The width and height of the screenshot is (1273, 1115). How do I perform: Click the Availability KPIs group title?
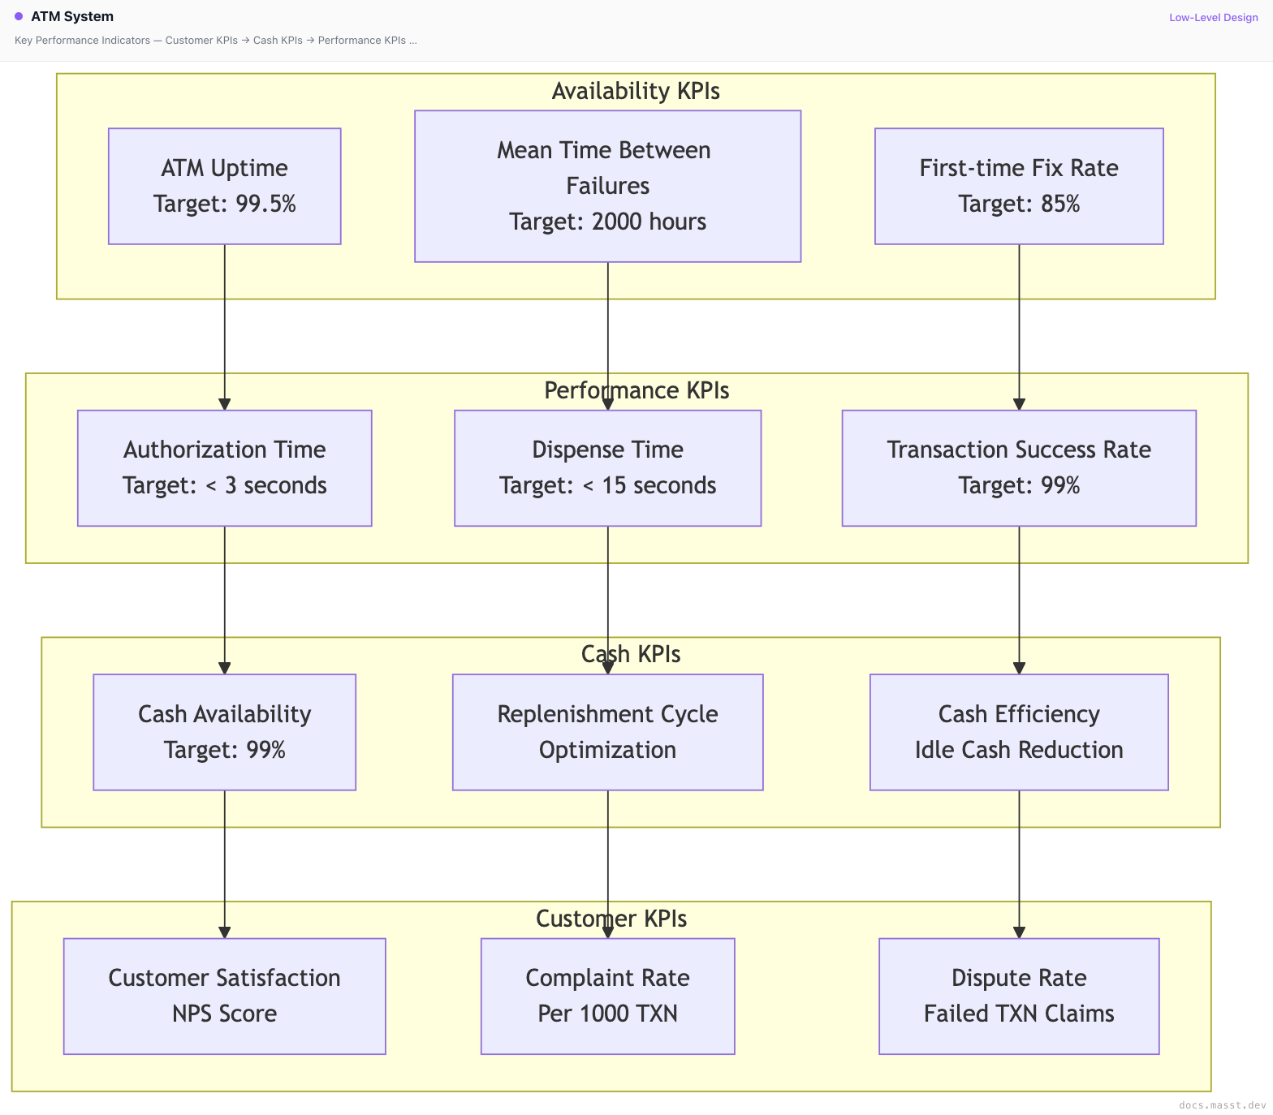pos(636,91)
